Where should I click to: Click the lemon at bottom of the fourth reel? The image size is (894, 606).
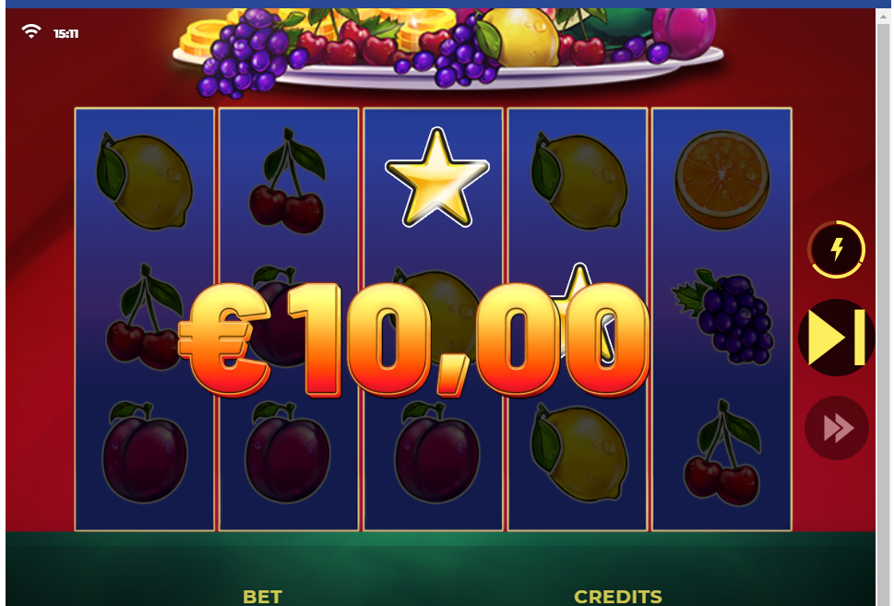(x=579, y=453)
